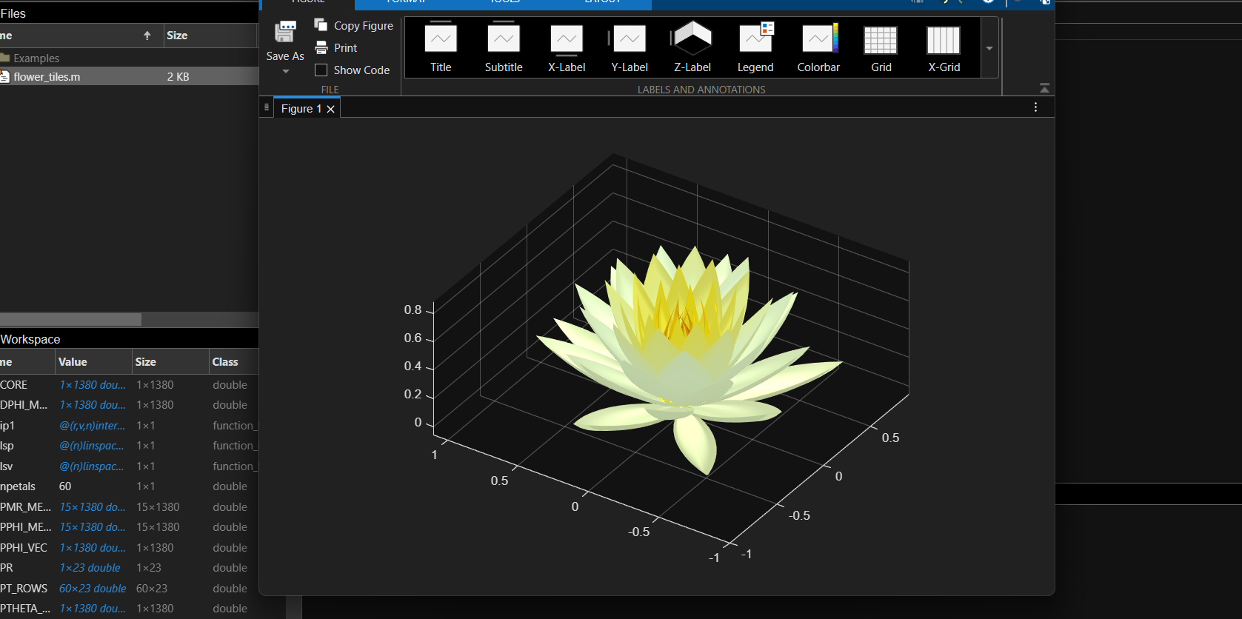
Task: Open the Save As dropdown arrow
Action: click(285, 72)
